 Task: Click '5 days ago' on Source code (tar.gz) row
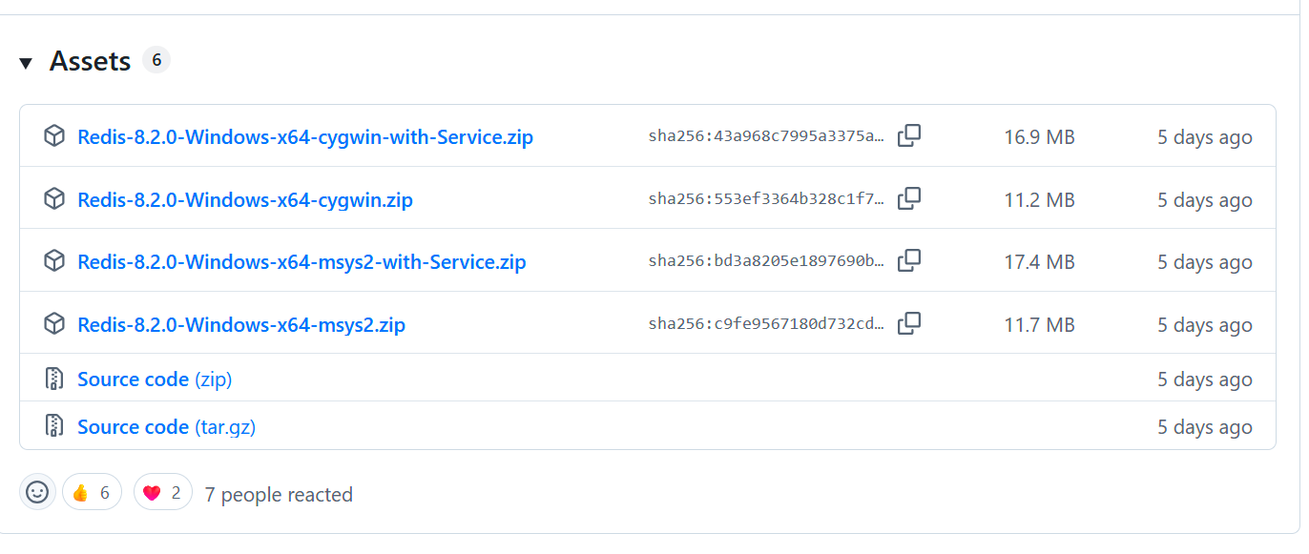pyautogui.click(x=1204, y=427)
